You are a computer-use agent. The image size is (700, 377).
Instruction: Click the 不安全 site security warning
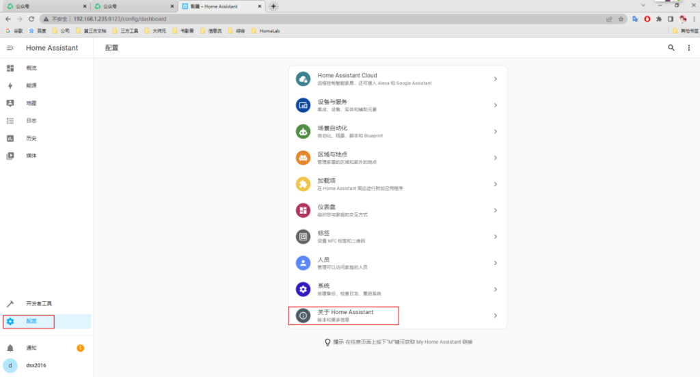[55, 19]
